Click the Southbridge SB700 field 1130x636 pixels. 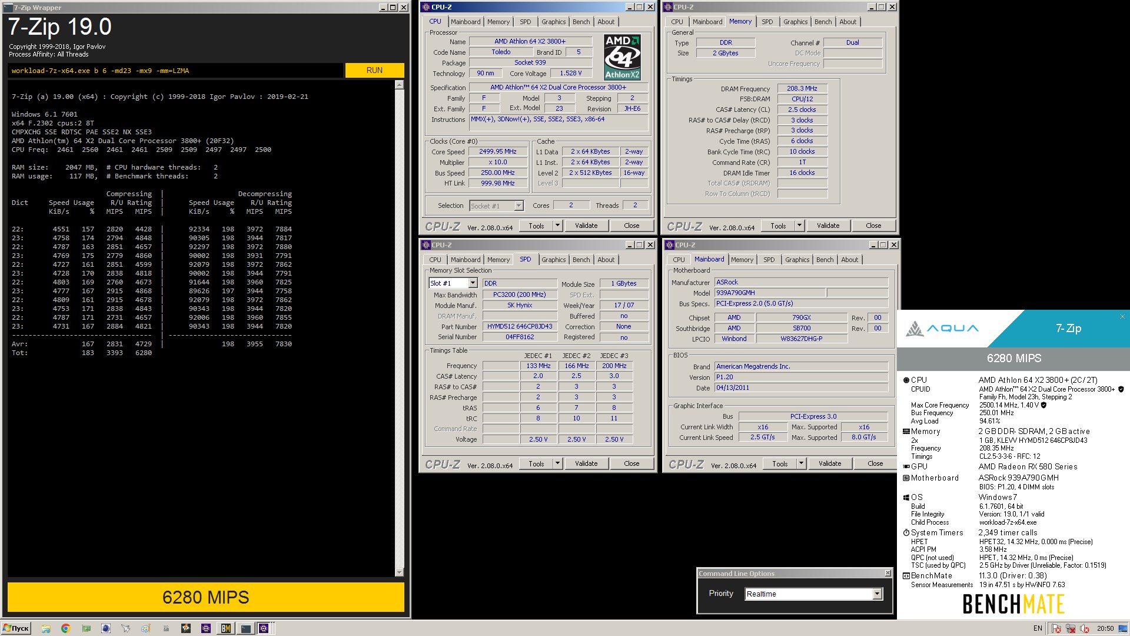pyautogui.click(x=802, y=328)
